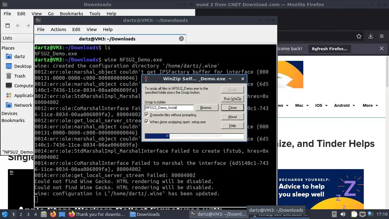Open file manager Tools menu

tap(95, 14)
